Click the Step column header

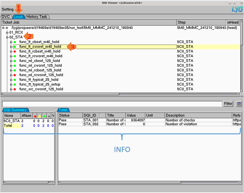click(x=201, y=22)
